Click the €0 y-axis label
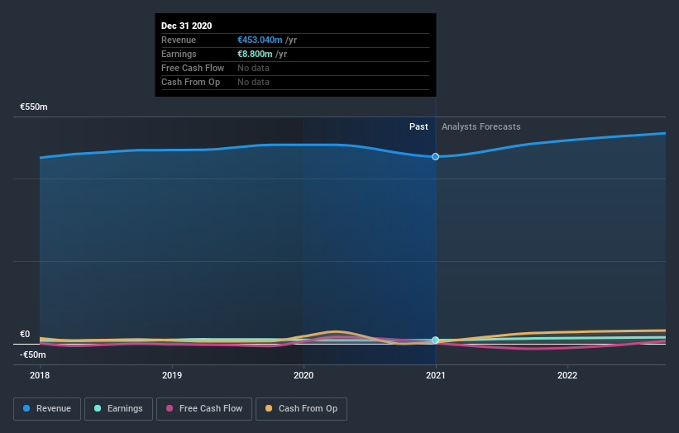This screenshot has height=433, width=679. click(25, 334)
